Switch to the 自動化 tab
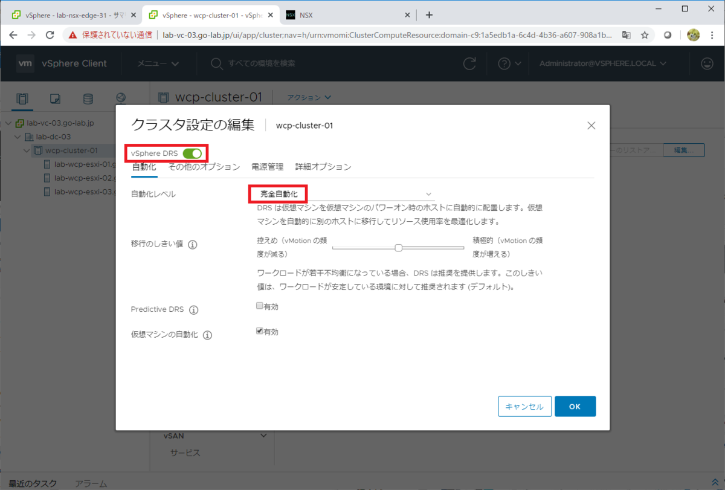The image size is (725, 490). (144, 167)
